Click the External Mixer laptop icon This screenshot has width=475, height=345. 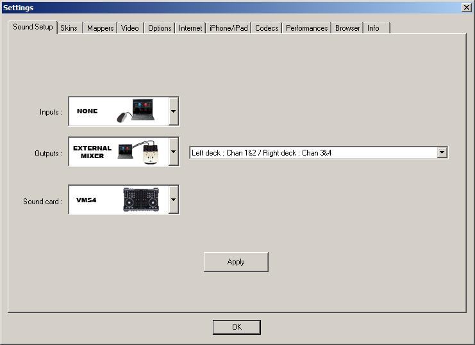click(x=126, y=151)
